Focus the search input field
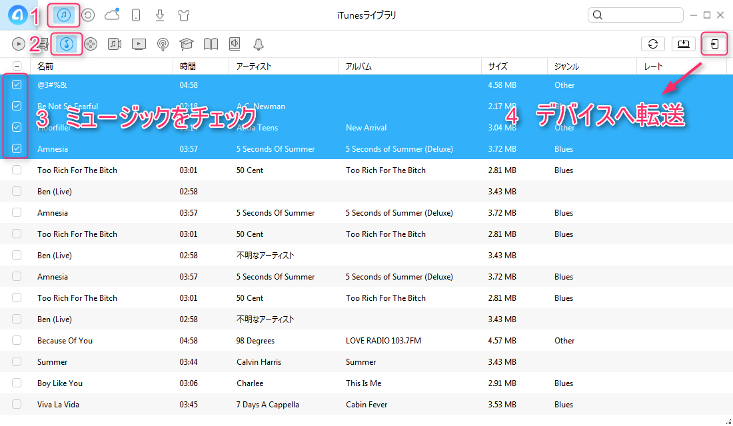733x426 pixels. [635, 15]
